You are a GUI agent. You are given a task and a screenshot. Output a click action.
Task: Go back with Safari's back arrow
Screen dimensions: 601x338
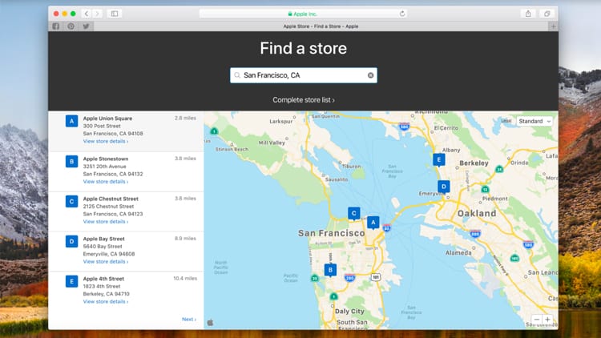pos(87,14)
